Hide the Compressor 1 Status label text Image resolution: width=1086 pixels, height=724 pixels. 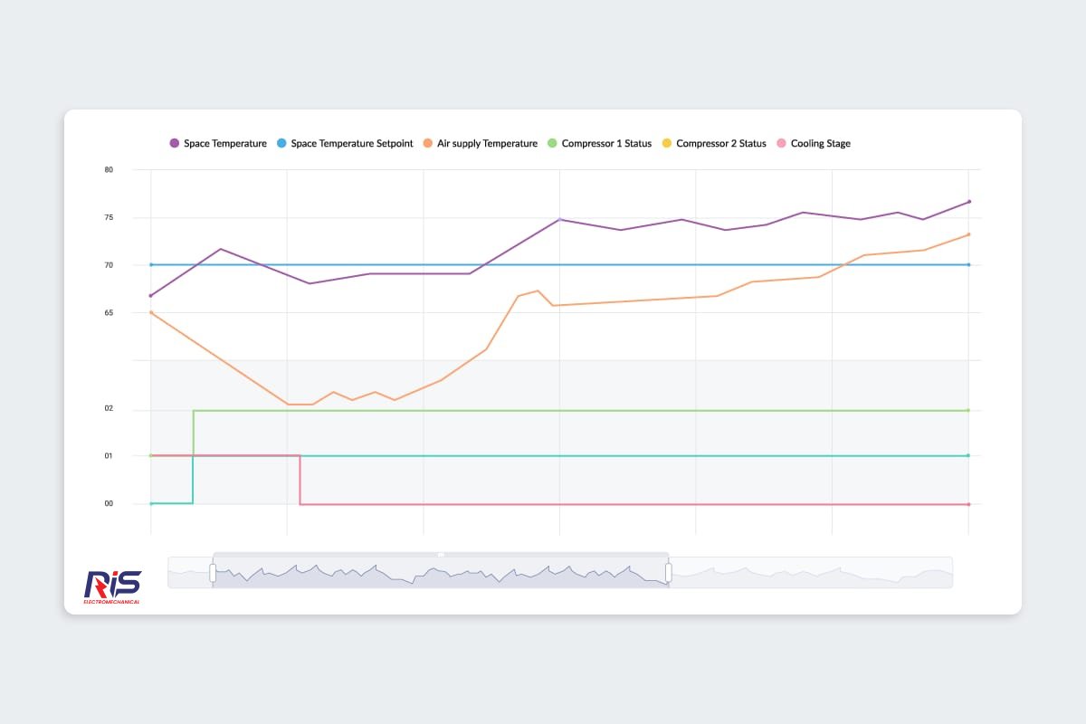pos(606,144)
